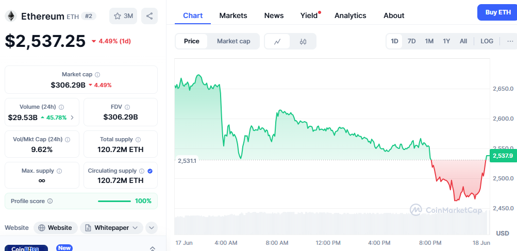Open chart more options ellipsis menu
This screenshot has height=251, width=517.
[510, 41]
